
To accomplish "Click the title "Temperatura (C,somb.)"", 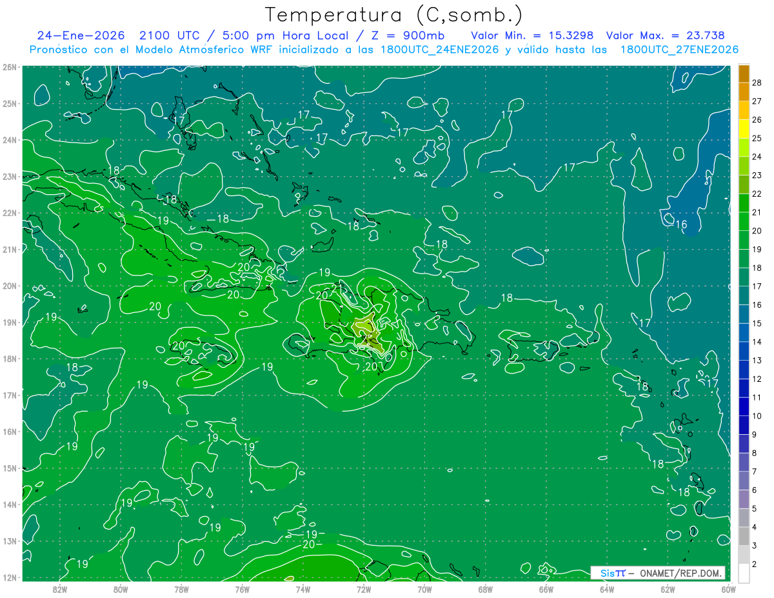I will [394, 15].
